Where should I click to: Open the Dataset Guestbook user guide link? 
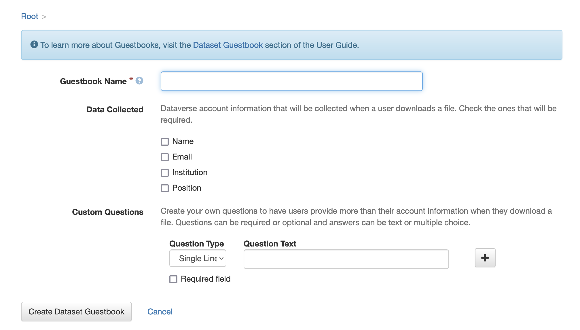point(228,45)
